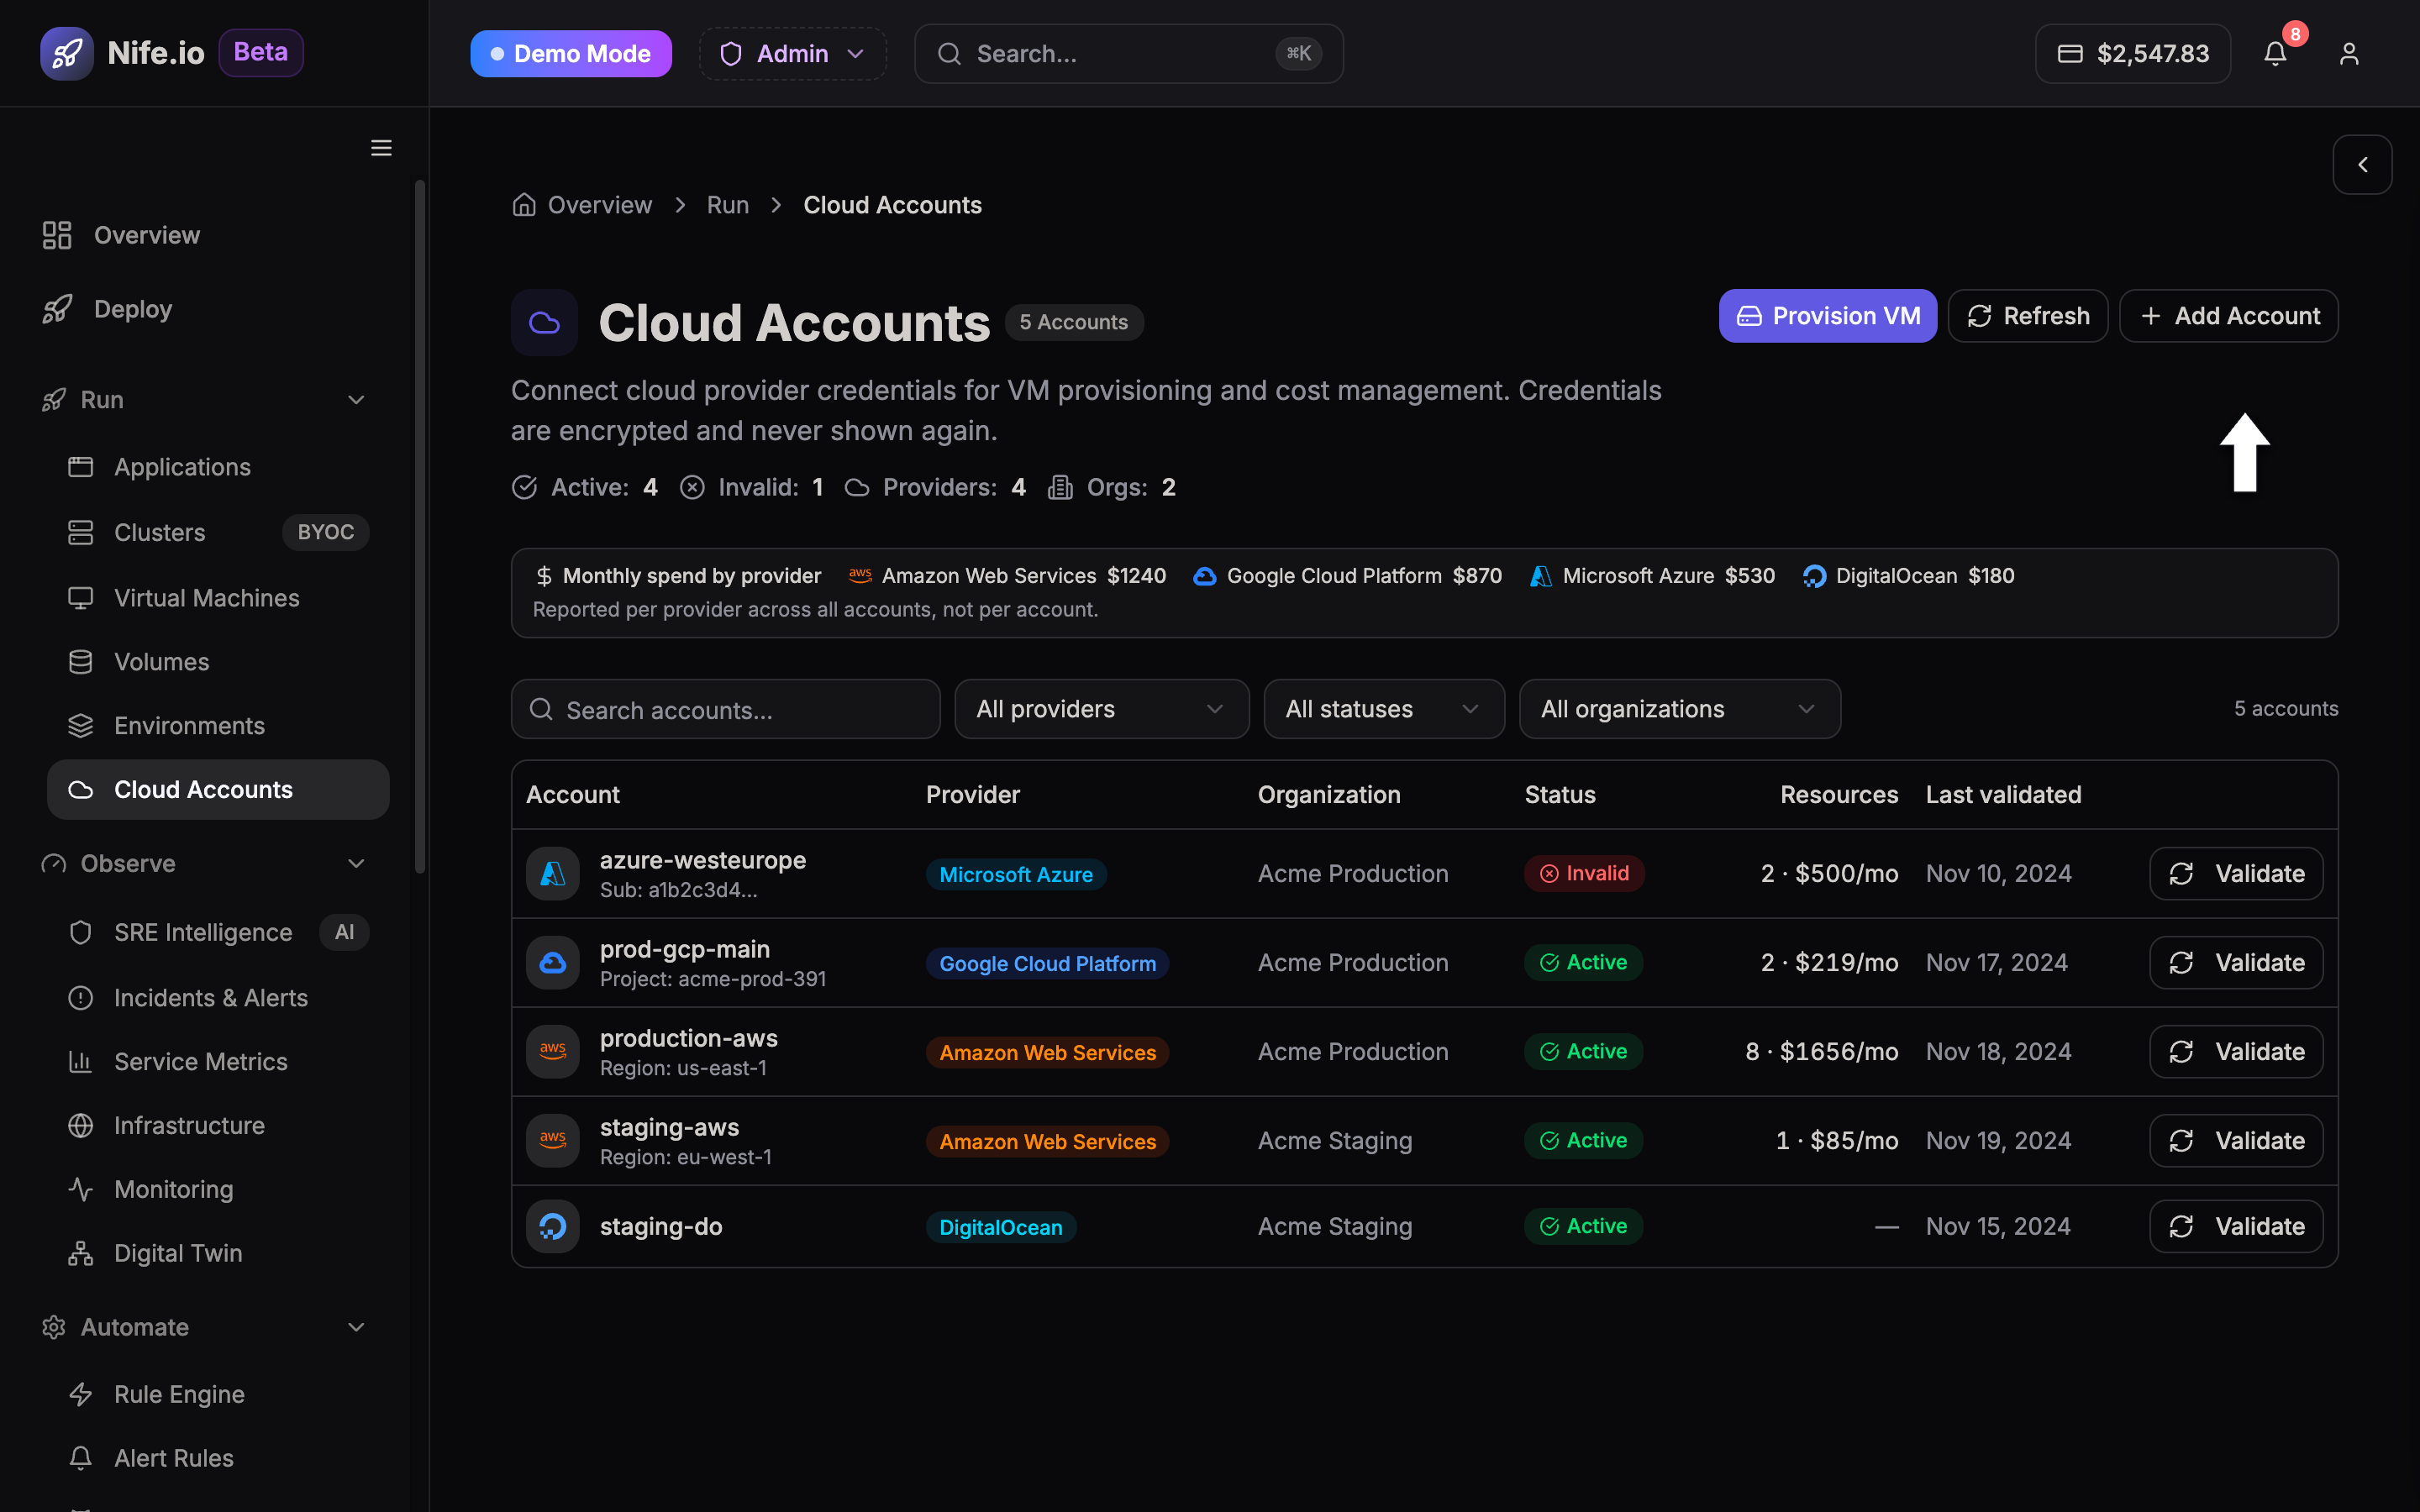Click the wallet balance $2,547.83
Image resolution: width=2420 pixels, height=1512 pixels.
tap(2133, 54)
